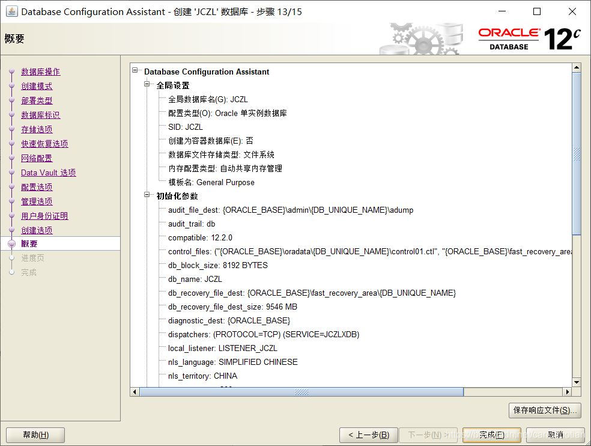This screenshot has height=446, width=591.
Task: Click the vertical scrollbar thumb
Action: pyautogui.click(x=577, y=154)
